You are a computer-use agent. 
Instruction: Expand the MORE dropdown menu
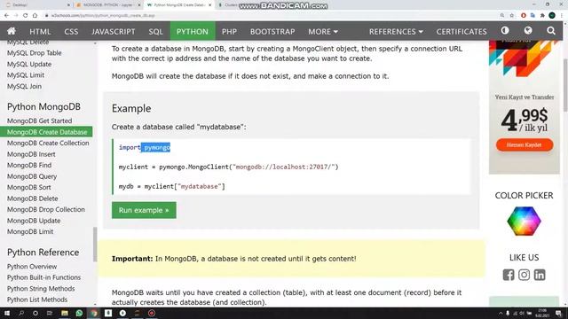pyautogui.click(x=323, y=32)
